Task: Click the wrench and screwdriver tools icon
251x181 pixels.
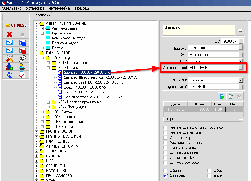Action: (x=9, y=58)
